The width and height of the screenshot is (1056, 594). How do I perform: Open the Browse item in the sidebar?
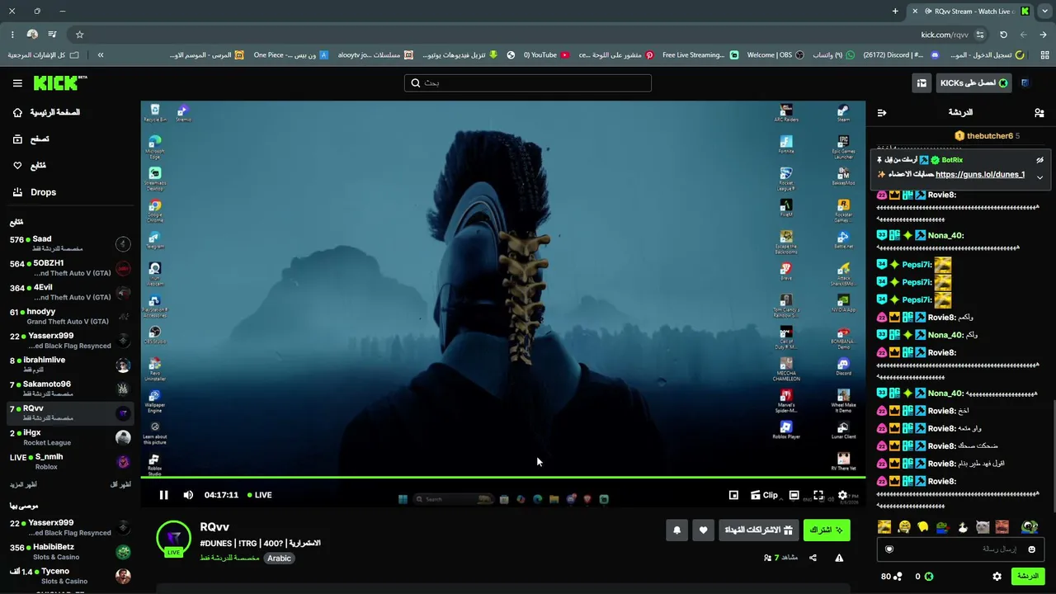31,139
